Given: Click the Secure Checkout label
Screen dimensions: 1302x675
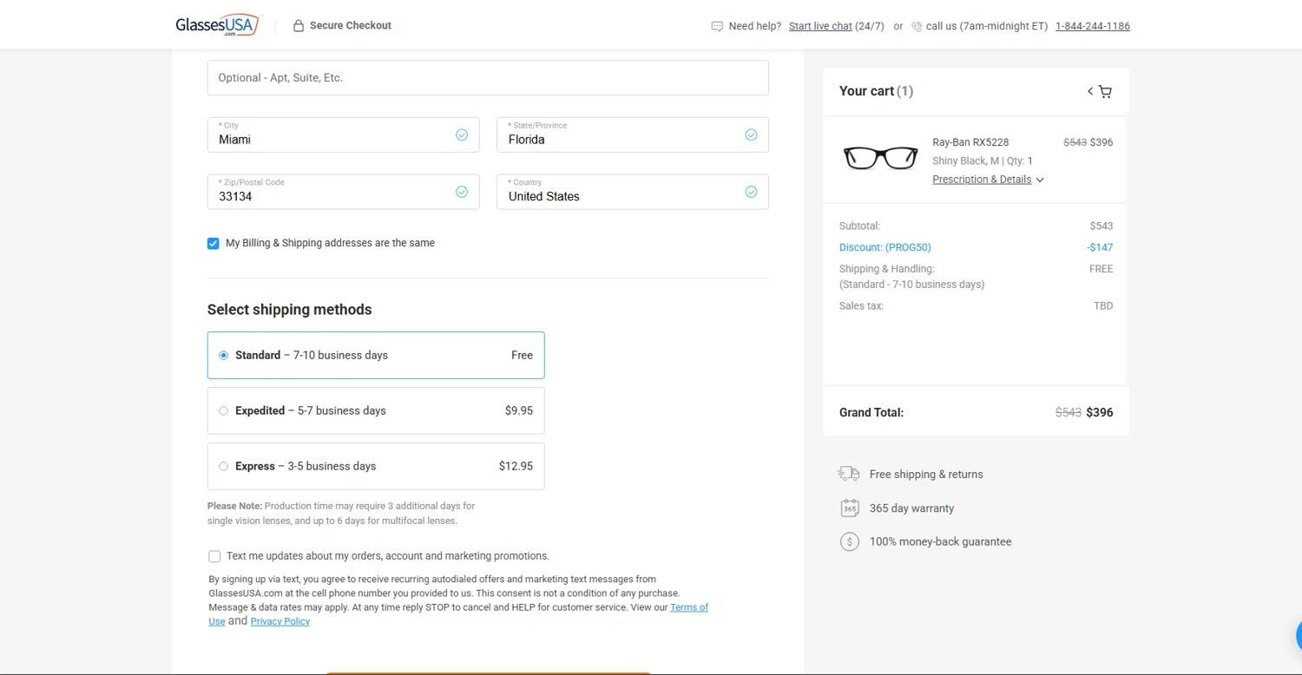Looking at the screenshot, I should click(x=351, y=25).
